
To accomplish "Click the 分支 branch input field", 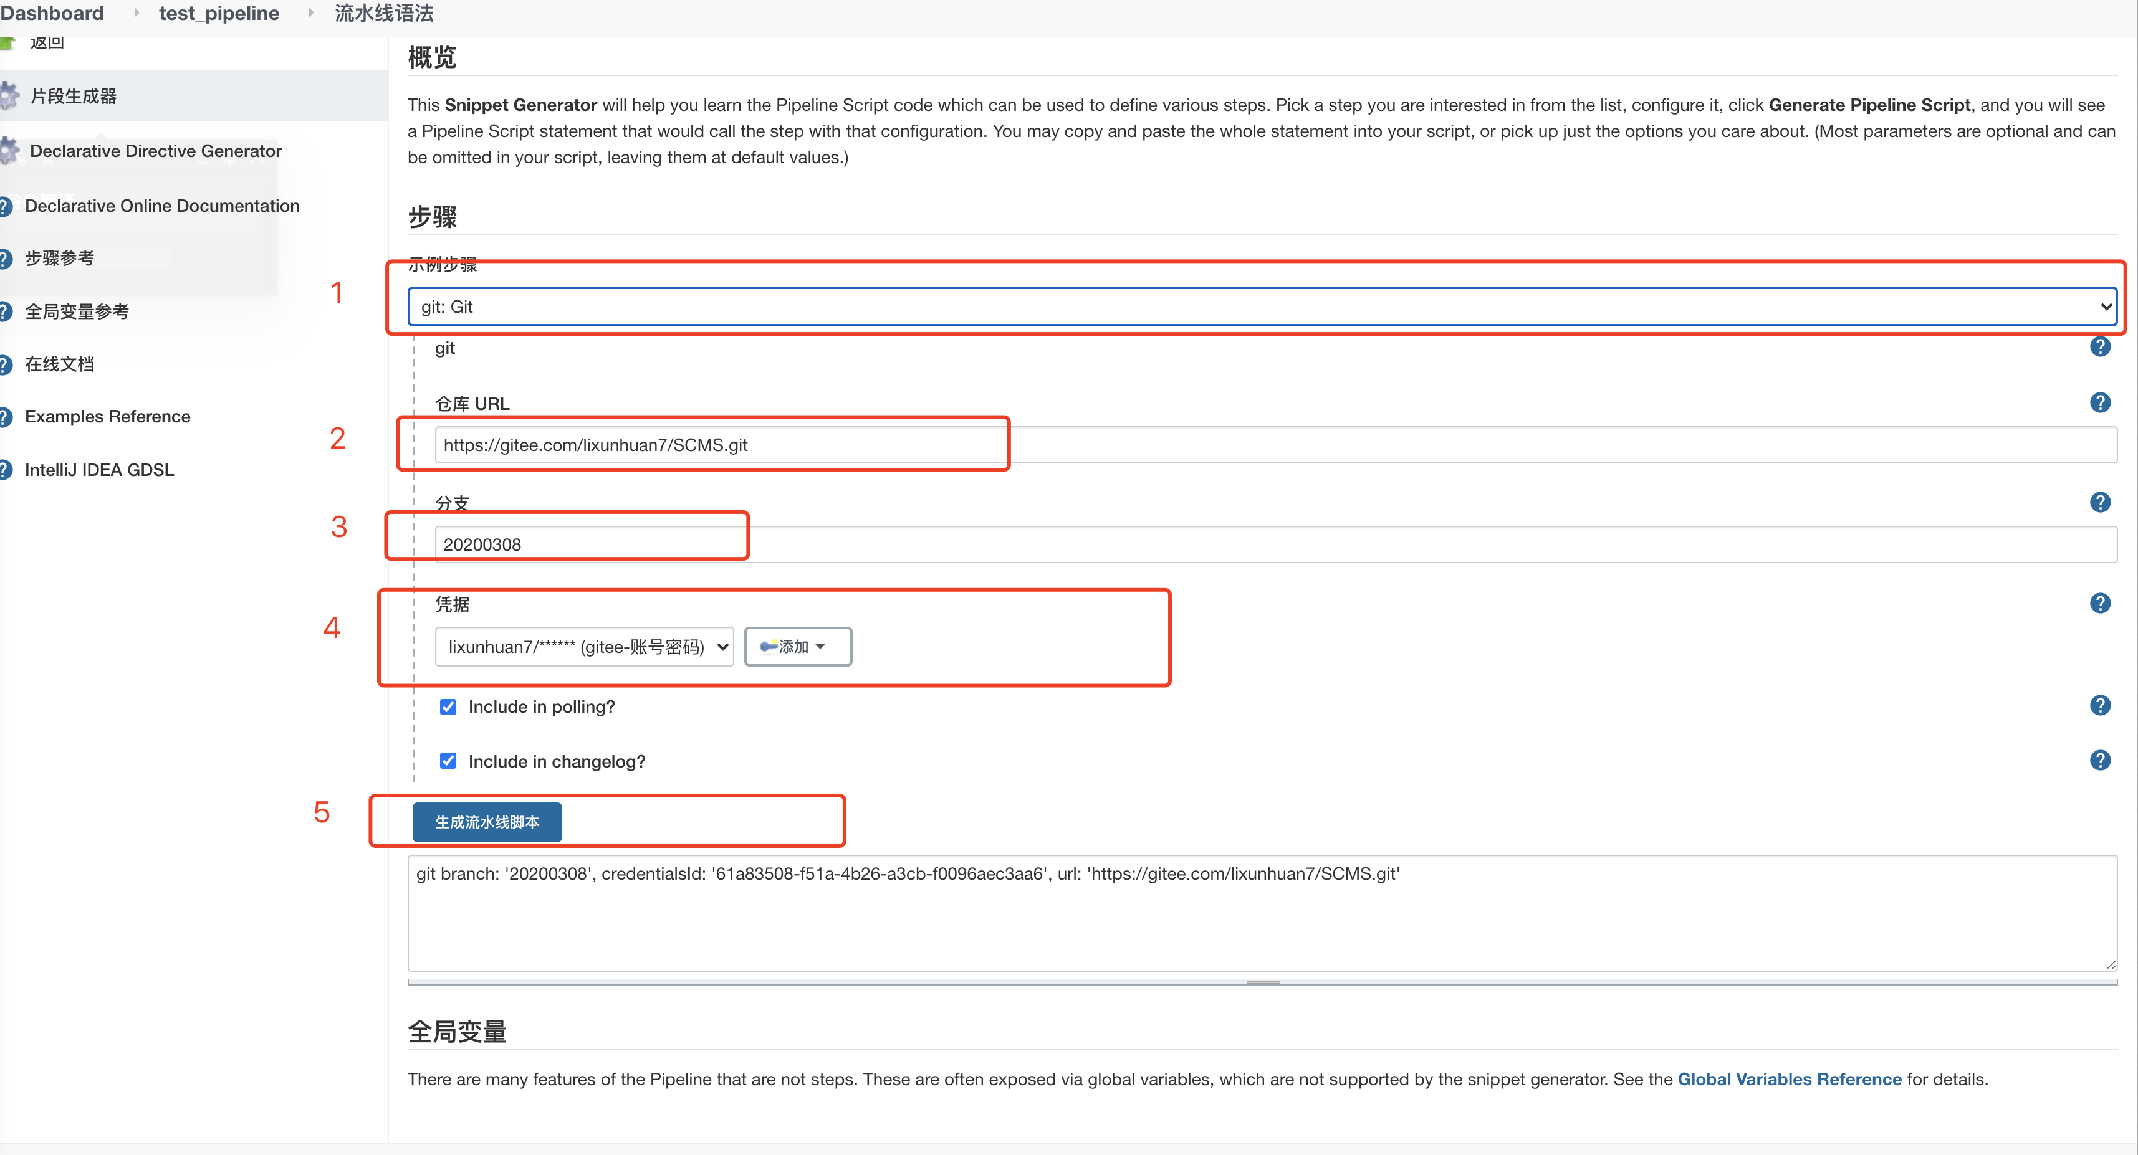I will [1275, 545].
